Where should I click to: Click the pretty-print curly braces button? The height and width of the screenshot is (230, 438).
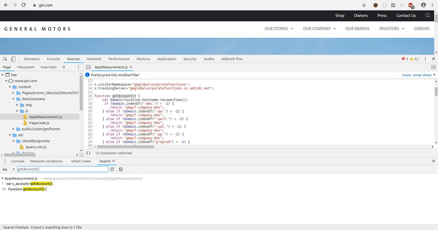(88, 153)
